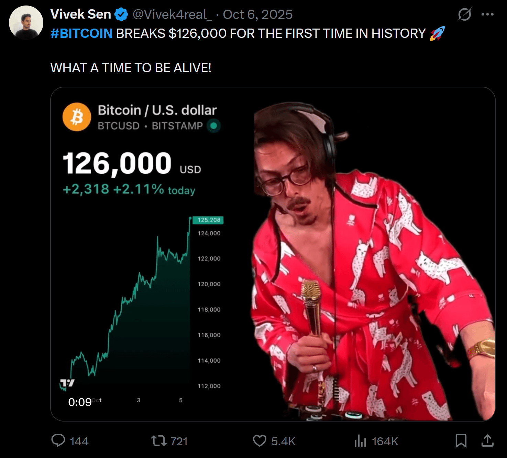Open the #BITCOIN hashtag
The height and width of the screenshot is (458, 507).
pyautogui.click(x=81, y=33)
